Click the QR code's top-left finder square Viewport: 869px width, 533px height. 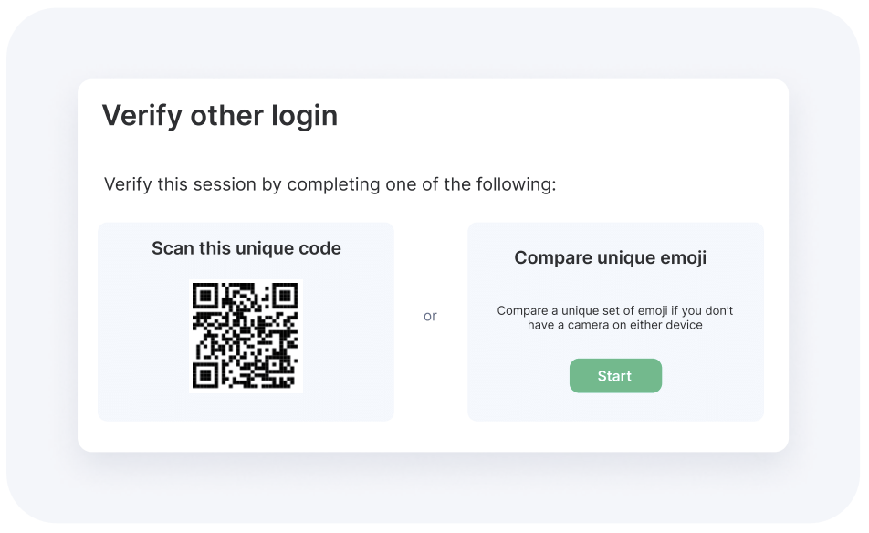tap(205, 296)
